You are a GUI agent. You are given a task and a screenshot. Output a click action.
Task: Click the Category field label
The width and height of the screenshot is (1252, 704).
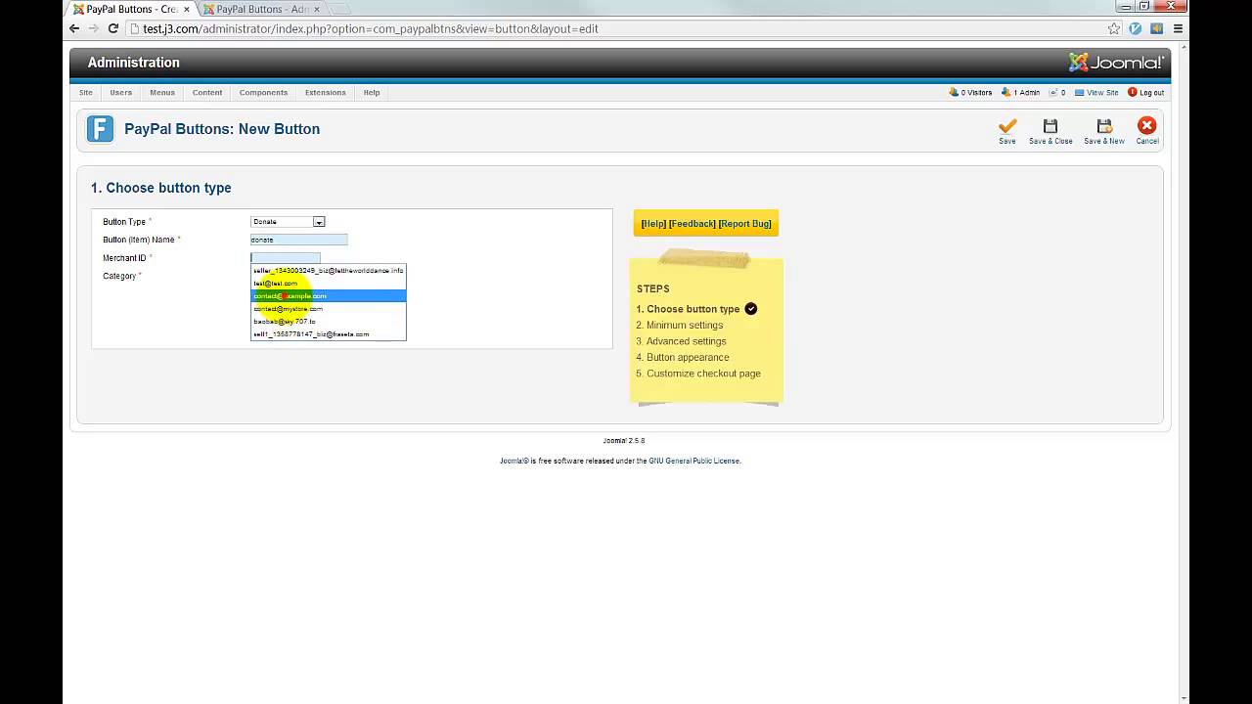point(119,276)
